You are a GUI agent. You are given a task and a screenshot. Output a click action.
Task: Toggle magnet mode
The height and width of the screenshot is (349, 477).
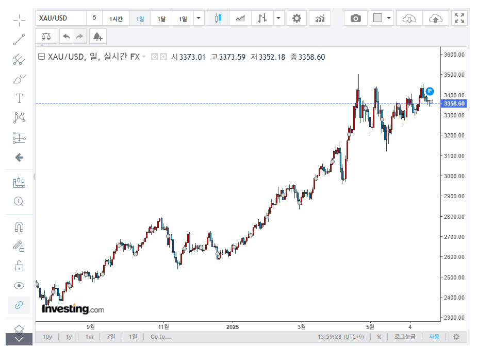19,226
